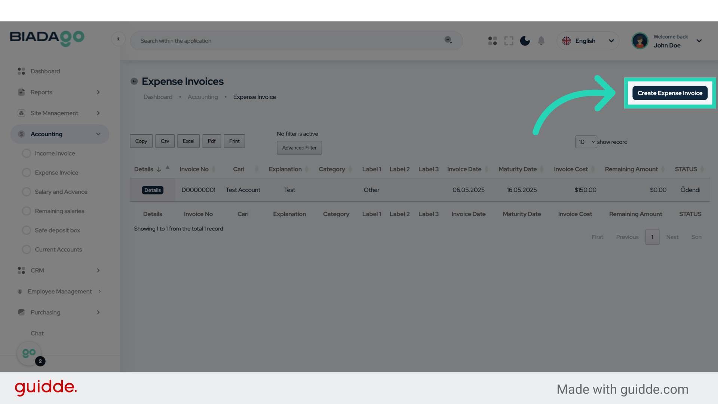Select the Safe deposit box radio button
718x404 pixels.
[x=27, y=230]
